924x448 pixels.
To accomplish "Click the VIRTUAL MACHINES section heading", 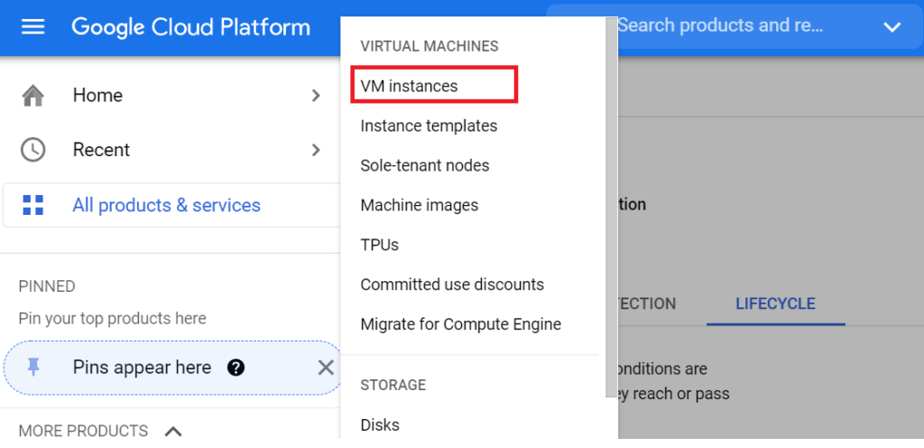I will (430, 46).
